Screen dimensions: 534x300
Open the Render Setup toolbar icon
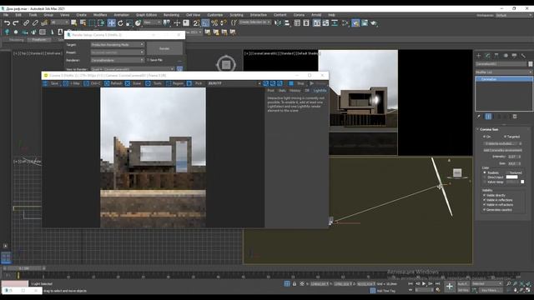(x=355, y=22)
